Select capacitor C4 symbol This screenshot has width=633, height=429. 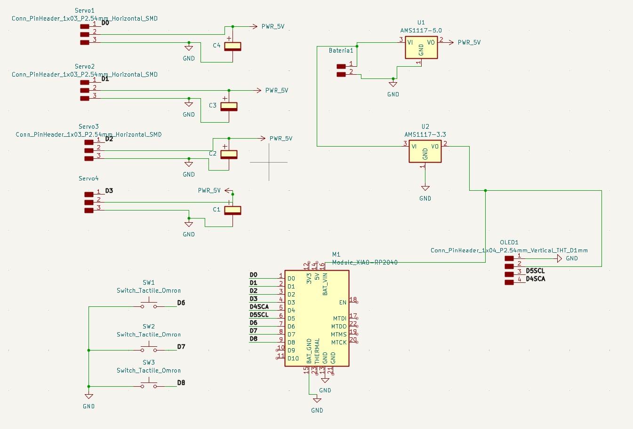(x=232, y=46)
